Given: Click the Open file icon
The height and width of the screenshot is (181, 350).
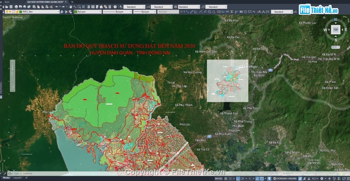Looking at the screenshot, I should point(7,7).
